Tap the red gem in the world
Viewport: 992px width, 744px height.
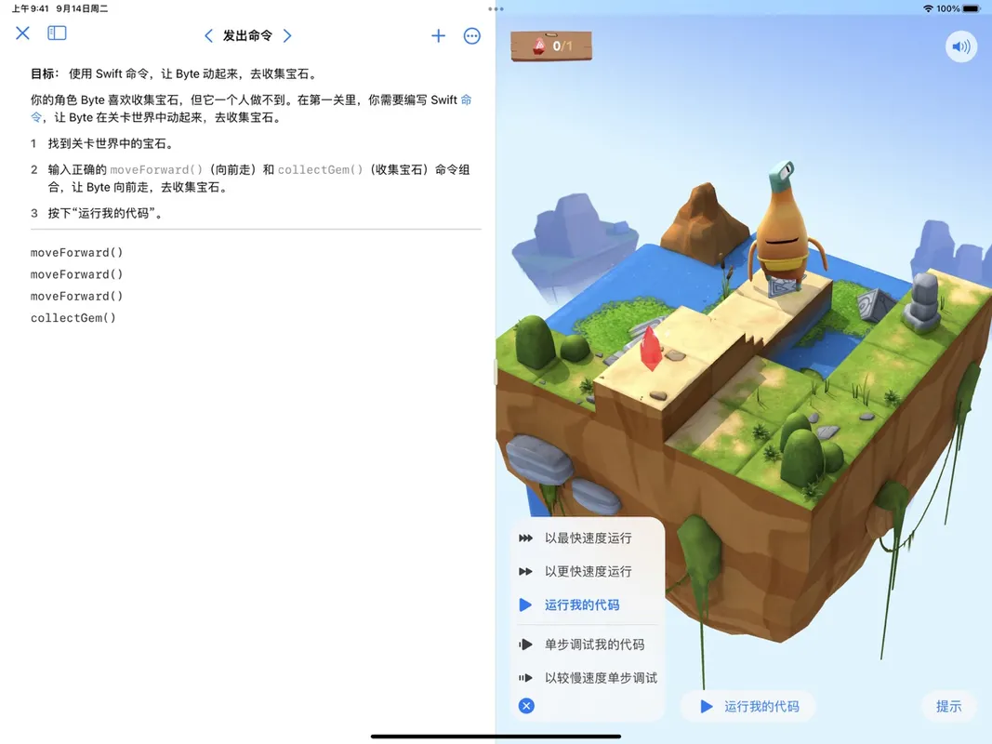pos(651,349)
